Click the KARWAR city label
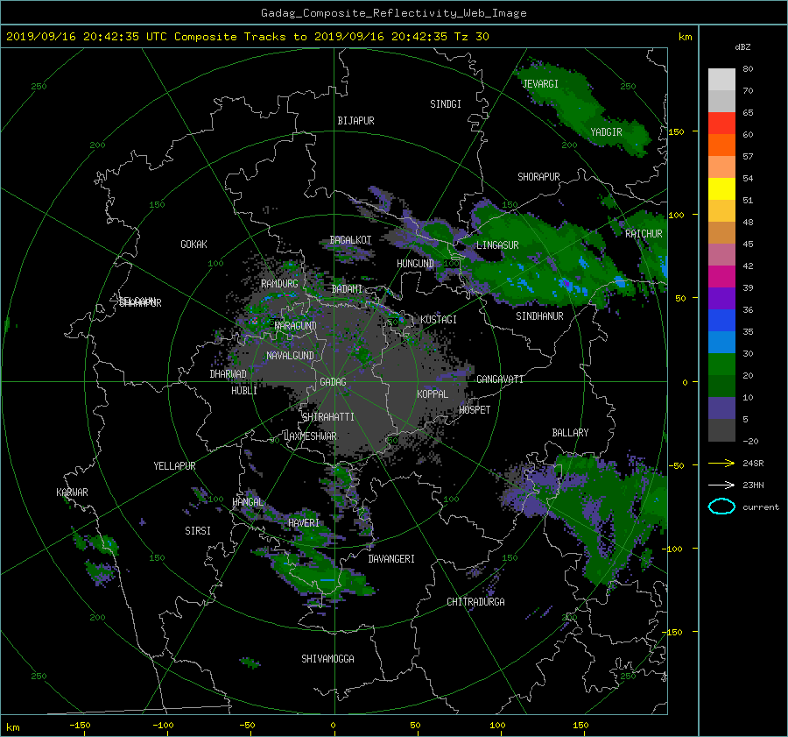Screen dimensions: 788x737 72,492
